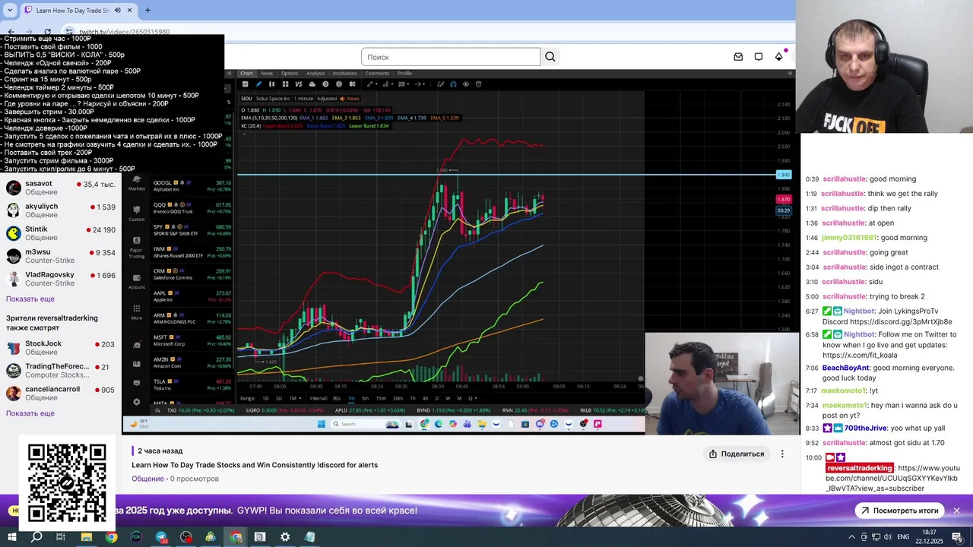Open Windows taskbar search magnifier
Image resolution: width=973 pixels, height=547 pixels.
tap(36, 537)
